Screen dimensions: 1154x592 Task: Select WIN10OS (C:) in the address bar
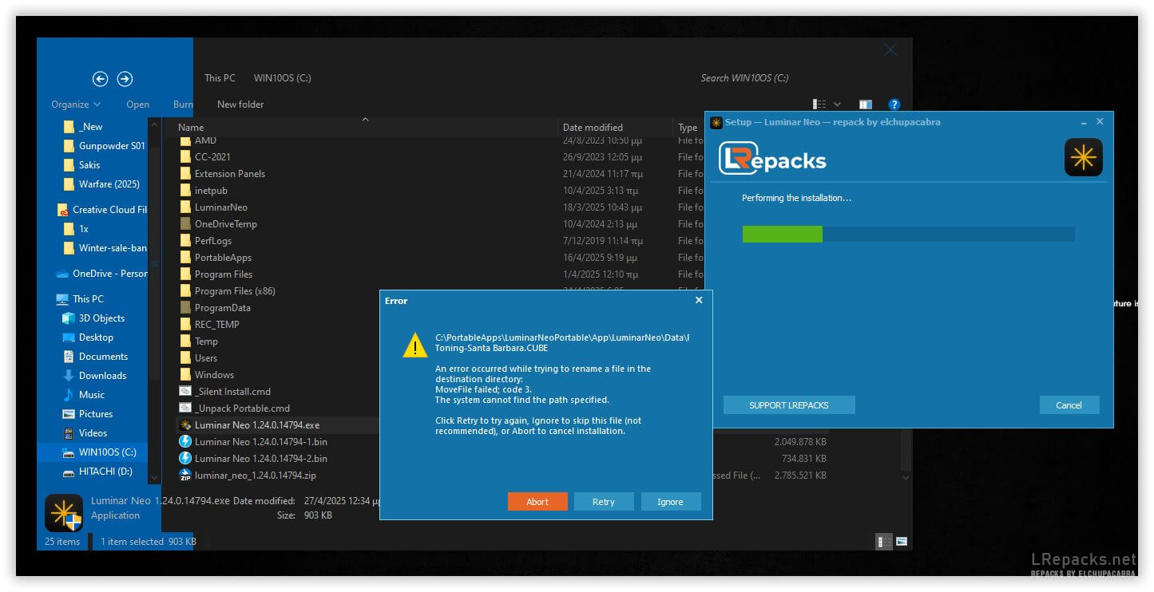283,78
